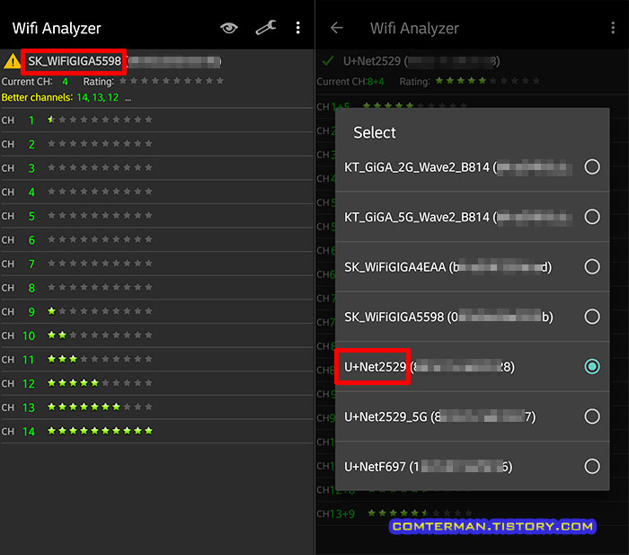Tap the Current CH: 4 label
The height and width of the screenshot is (555, 629).
[x=35, y=82]
